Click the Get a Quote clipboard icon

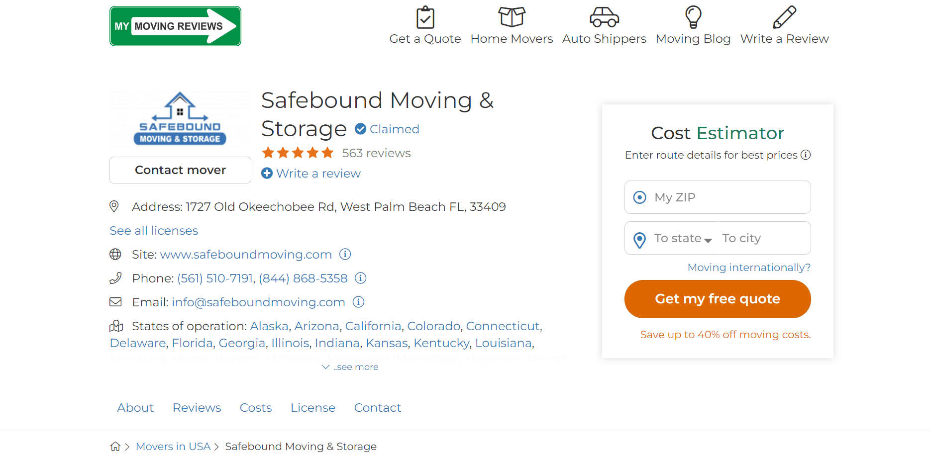click(x=425, y=17)
